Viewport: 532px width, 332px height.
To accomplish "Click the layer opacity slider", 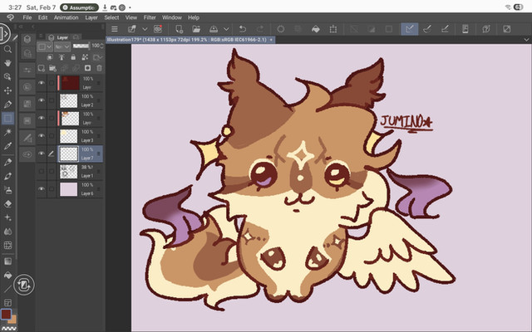I will 81,46.
